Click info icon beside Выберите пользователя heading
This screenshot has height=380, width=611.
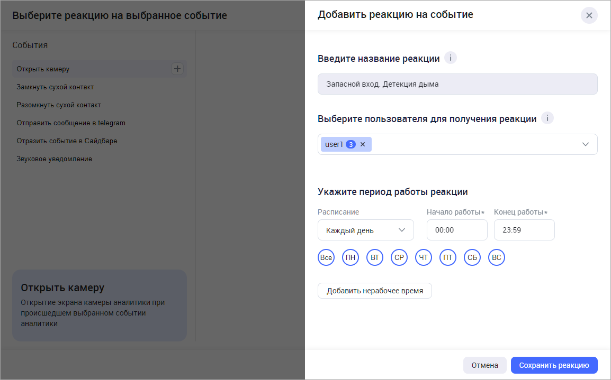pos(547,118)
